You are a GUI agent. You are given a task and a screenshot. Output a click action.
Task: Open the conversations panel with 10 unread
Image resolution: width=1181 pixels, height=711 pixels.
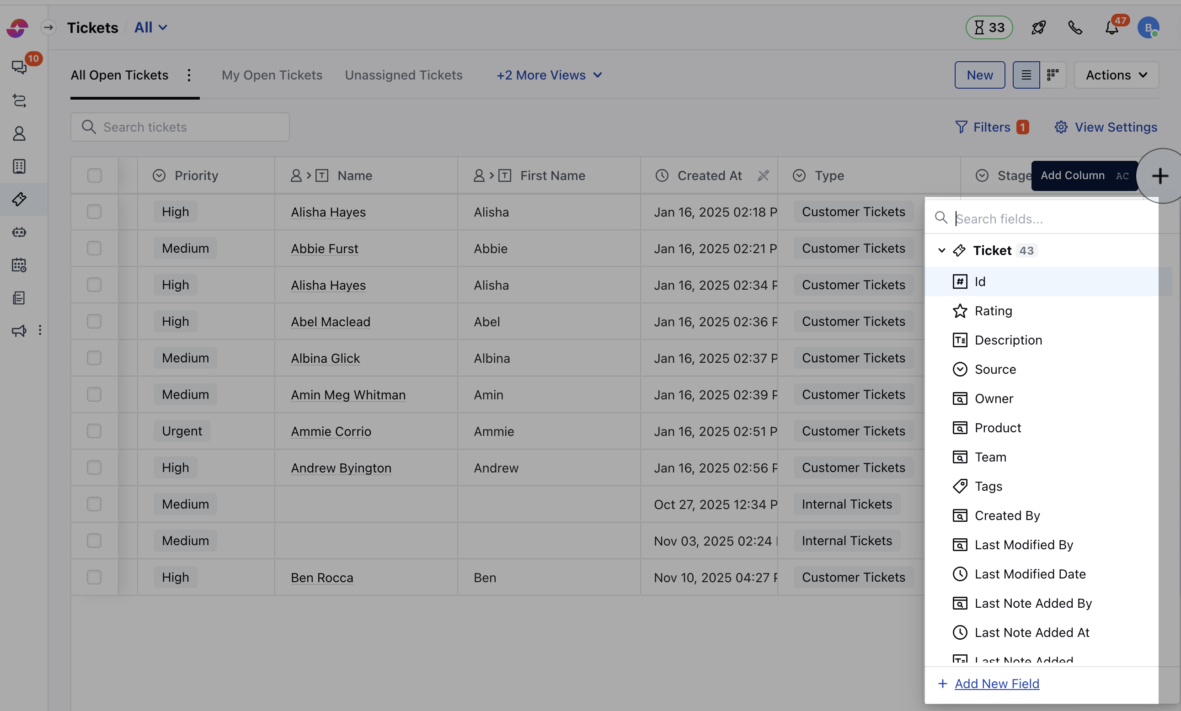19,67
